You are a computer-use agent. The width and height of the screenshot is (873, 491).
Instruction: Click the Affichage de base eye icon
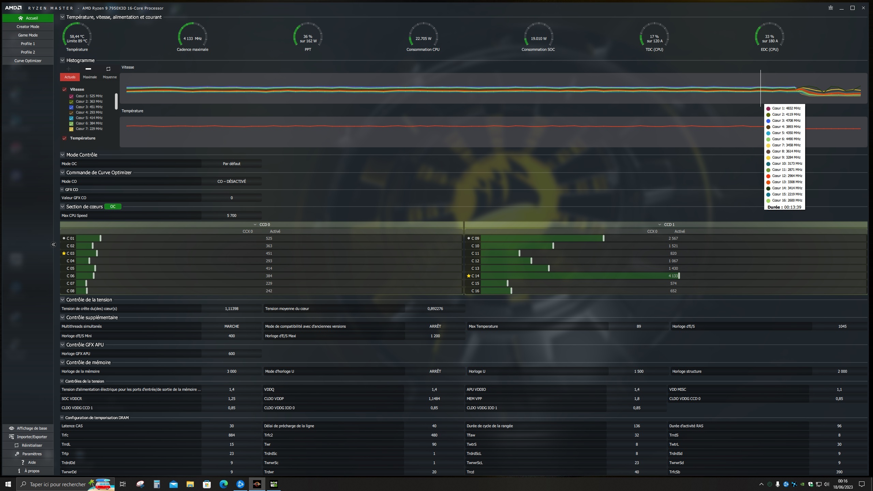click(x=12, y=428)
